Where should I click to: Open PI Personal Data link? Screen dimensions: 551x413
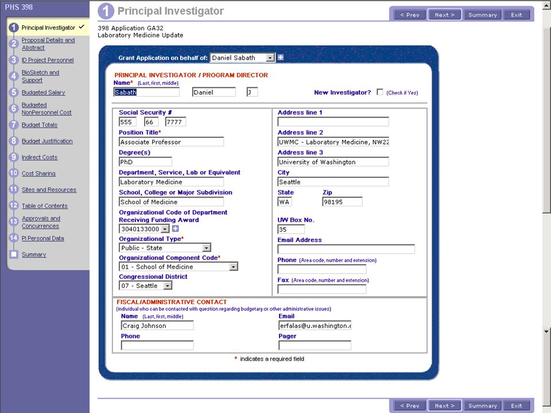pyautogui.click(x=43, y=238)
